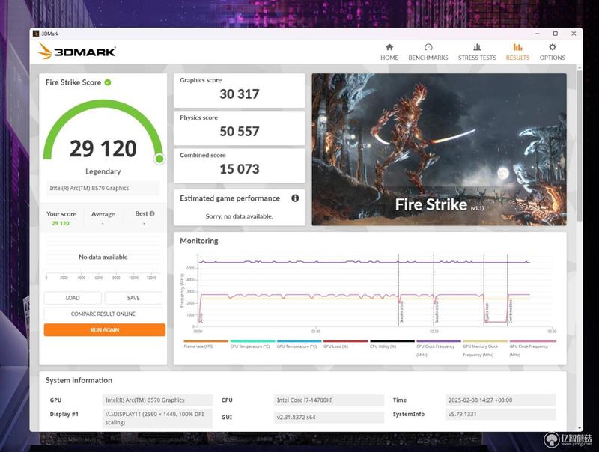
Task: Select HOME menu label
Action: [x=389, y=58]
